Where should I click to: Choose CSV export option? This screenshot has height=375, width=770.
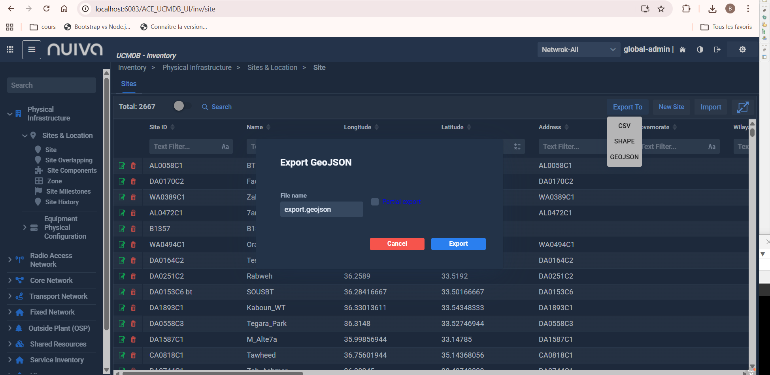(x=624, y=126)
